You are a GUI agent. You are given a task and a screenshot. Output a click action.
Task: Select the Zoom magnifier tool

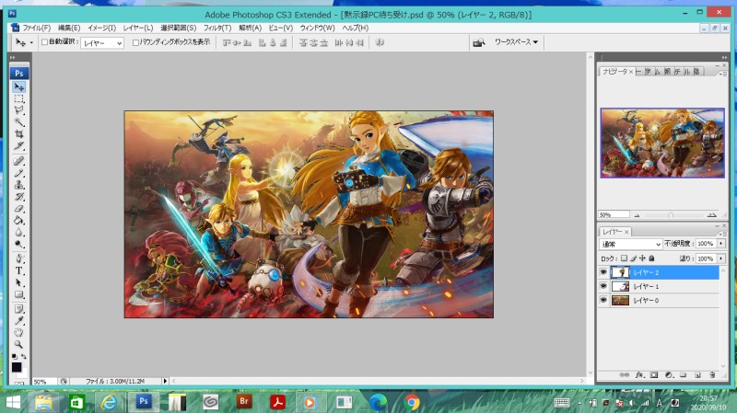pyautogui.click(x=18, y=343)
